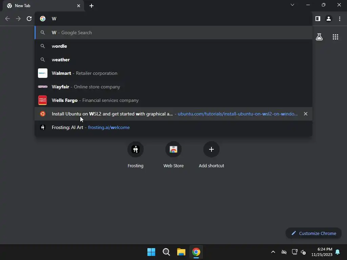Select Walmart Retailer corporation suggestion
The height and width of the screenshot is (260, 347).
click(173, 73)
